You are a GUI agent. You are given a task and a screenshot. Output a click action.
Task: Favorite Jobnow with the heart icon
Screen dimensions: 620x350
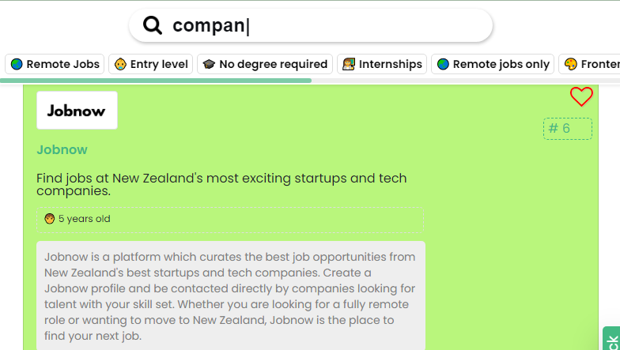pyautogui.click(x=581, y=96)
